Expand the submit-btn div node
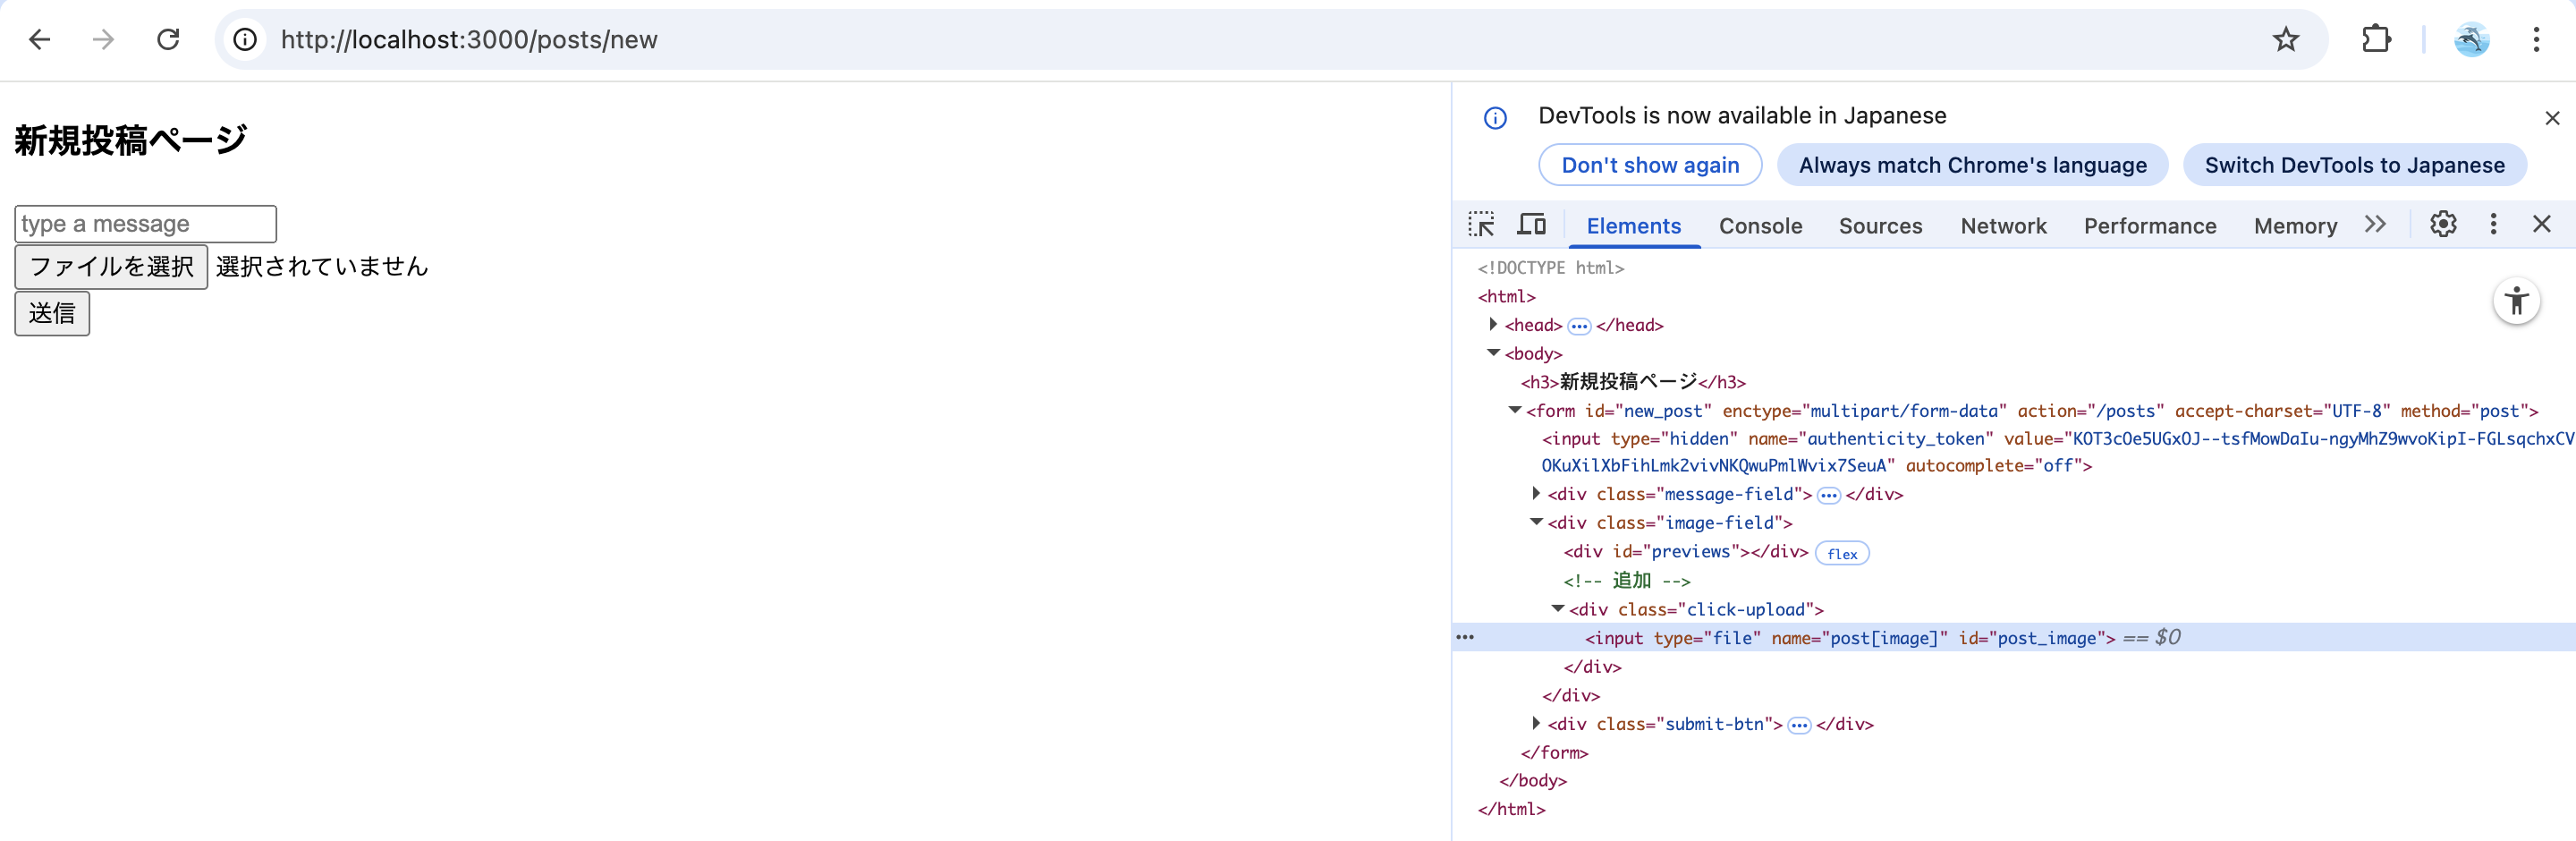Screen dimensions: 2576x841 1536,723
